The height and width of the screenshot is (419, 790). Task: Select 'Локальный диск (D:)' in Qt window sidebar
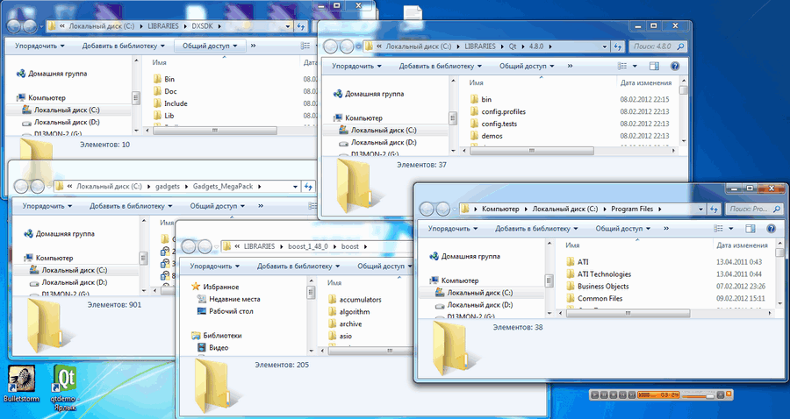click(x=384, y=142)
